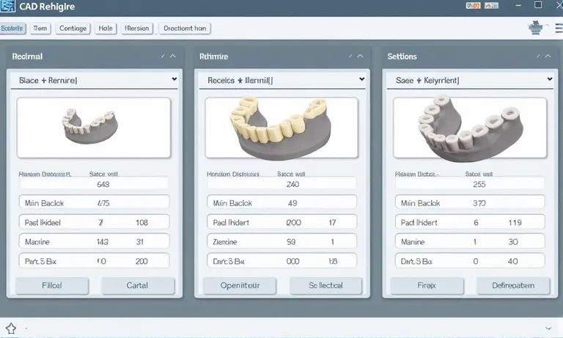Switch to the Drectiomt hon tab
Image resolution: width=563 pixels, height=338 pixels.
coord(185,29)
